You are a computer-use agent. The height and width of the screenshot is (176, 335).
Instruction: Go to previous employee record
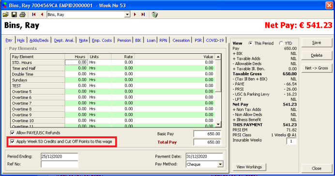pos(42,15)
